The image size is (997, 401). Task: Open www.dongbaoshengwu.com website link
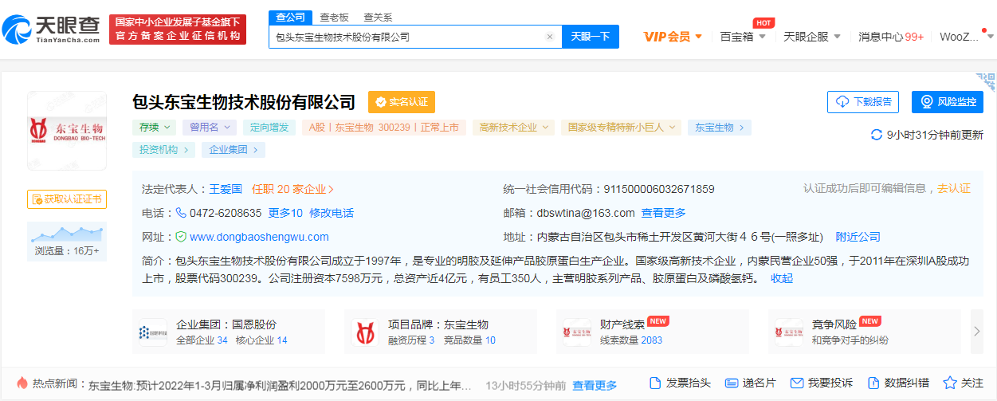click(259, 237)
